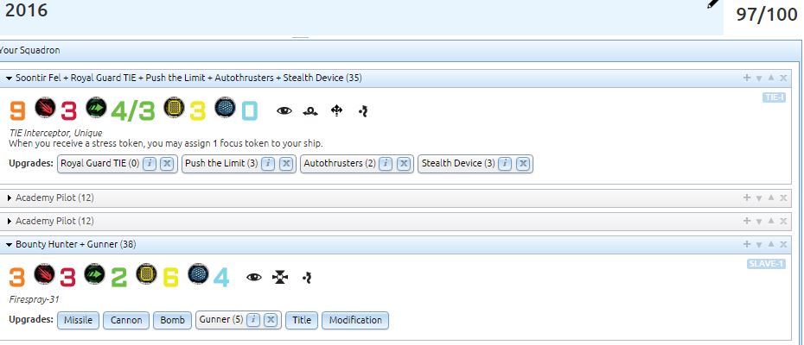Viewport: 804px width, 345px height.
Task: Move second Academy Pilot up
Action: pyautogui.click(x=771, y=221)
